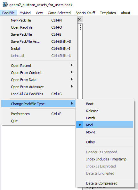Image resolution: width=138 pixels, height=190 pixels.
Task: Toggle Index Includes Timestamp option
Action: tap(105, 159)
